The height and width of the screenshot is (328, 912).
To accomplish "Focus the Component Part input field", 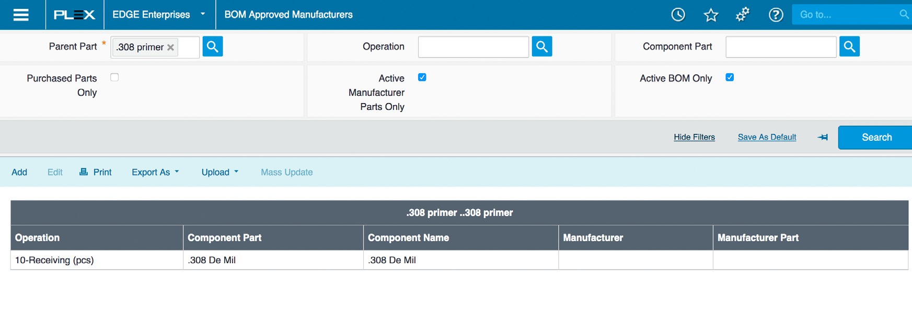I will [x=781, y=47].
